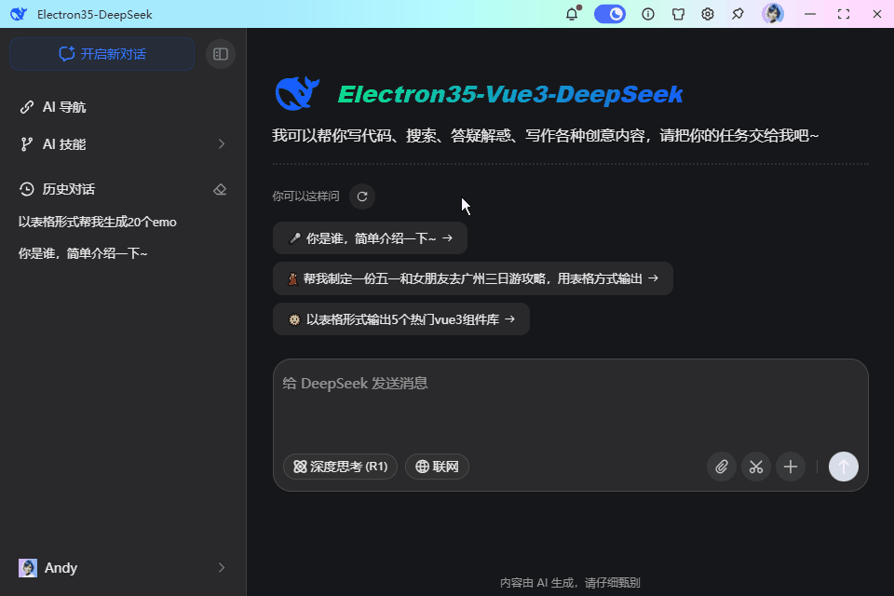Open AI 技能 menu item

point(123,144)
